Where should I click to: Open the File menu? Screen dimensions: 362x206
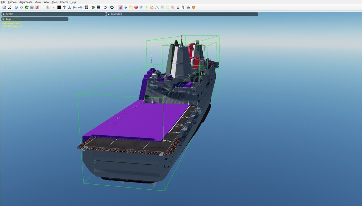coord(3,2)
